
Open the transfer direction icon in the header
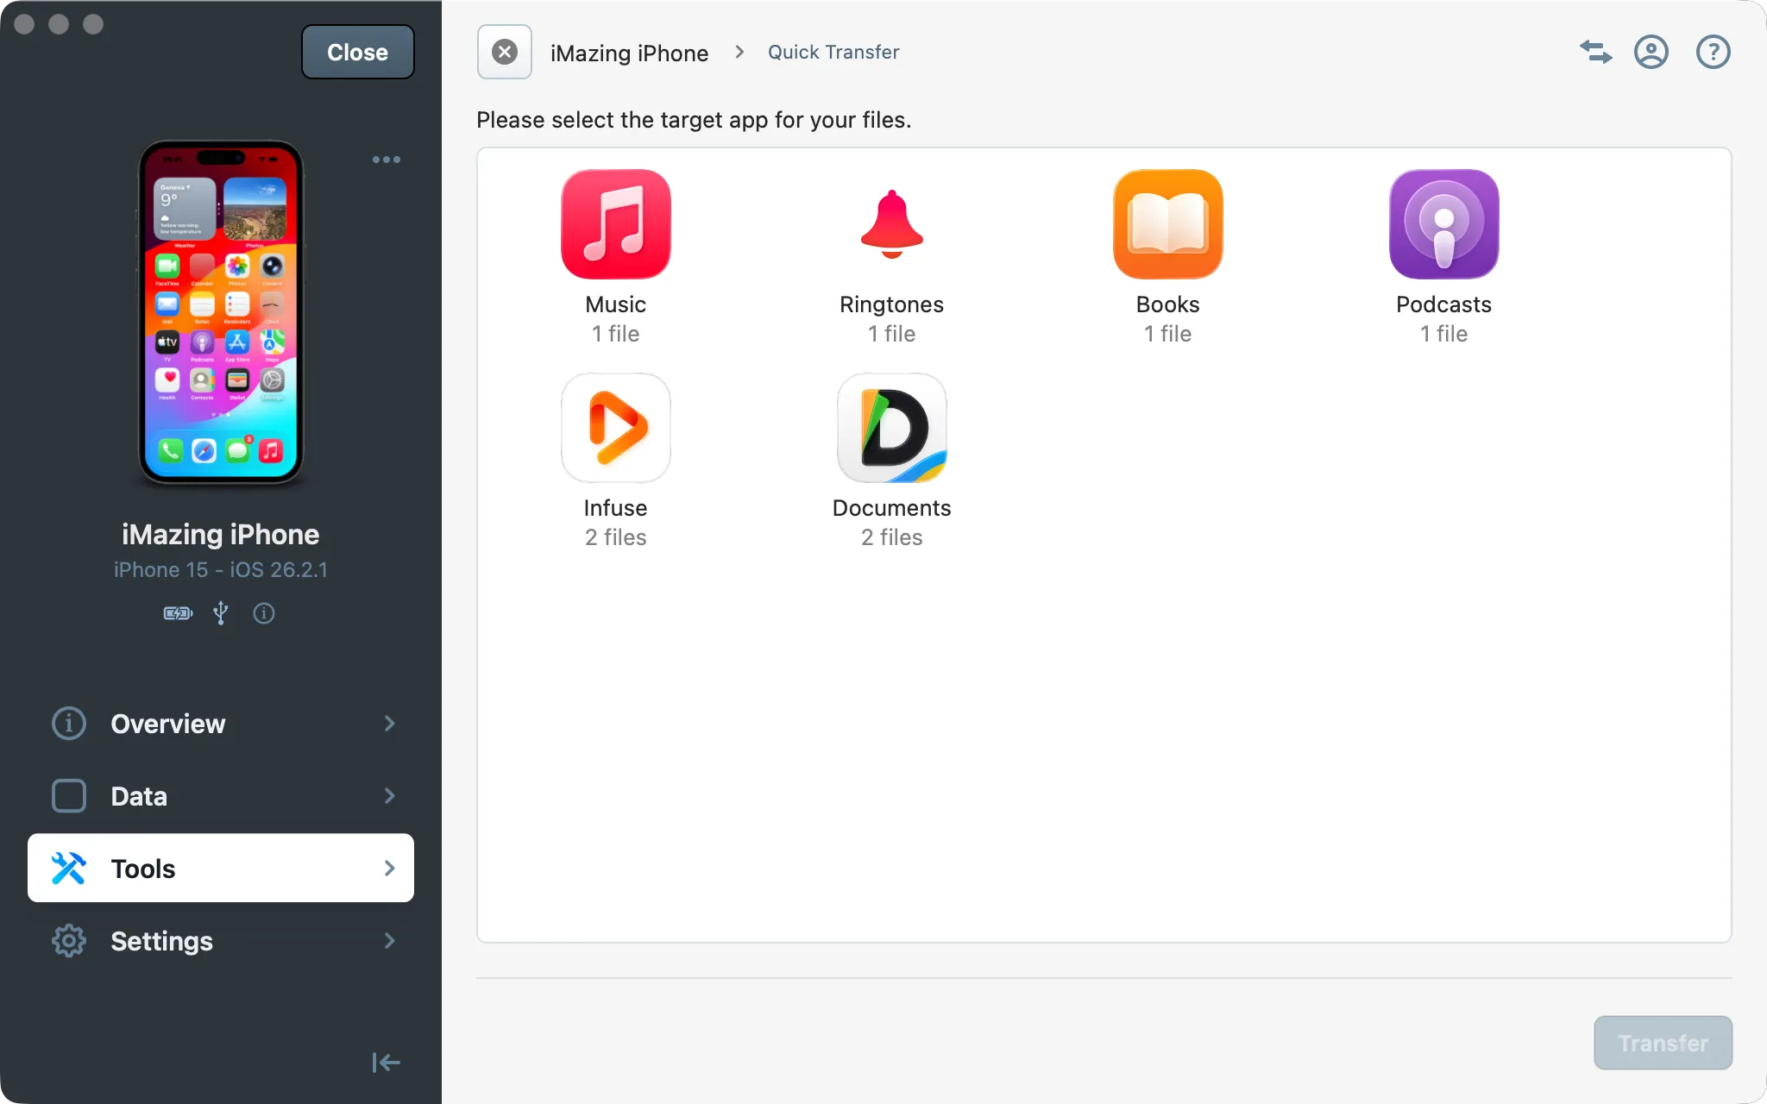1594,52
